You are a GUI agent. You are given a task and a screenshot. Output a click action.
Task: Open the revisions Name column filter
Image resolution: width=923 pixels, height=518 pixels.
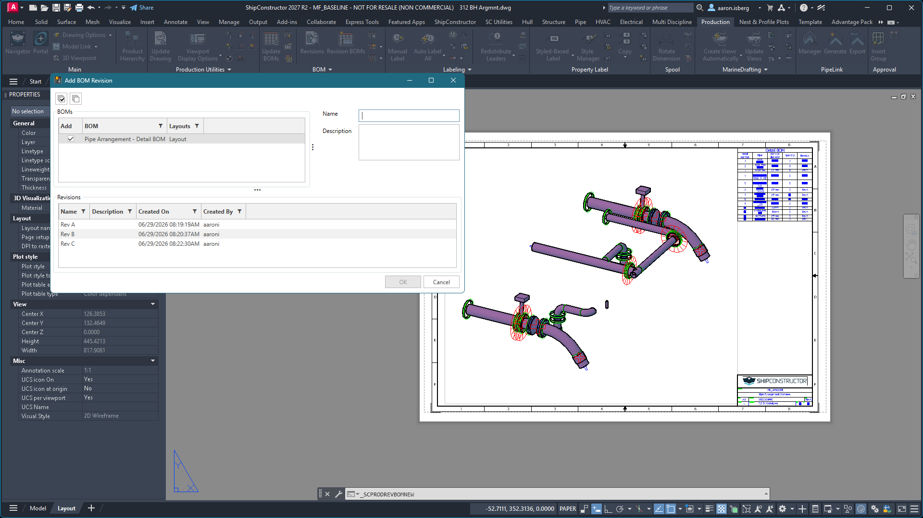pyautogui.click(x=83, y=211)
